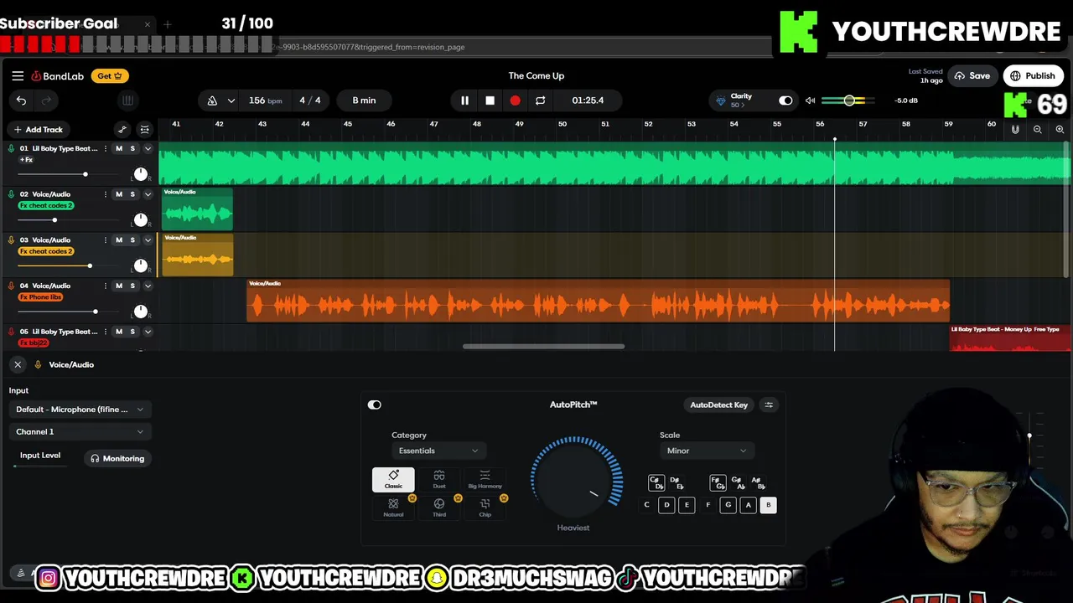Open Fx cheat codes 2 on track 02
This screenshot has height=603, width=1073.
pos(46,206)
